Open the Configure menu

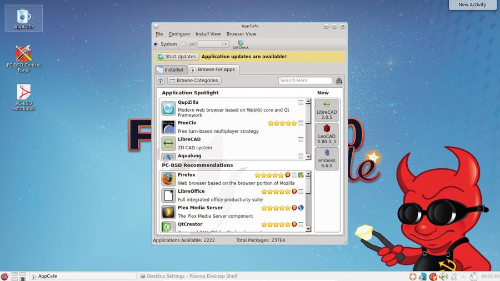[179, 34]
